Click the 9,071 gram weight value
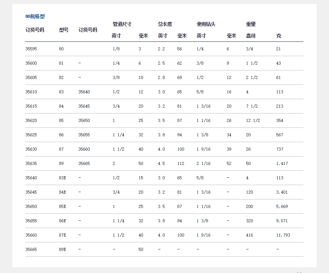The height and width of the screenshot is (273, 329). 282,221
